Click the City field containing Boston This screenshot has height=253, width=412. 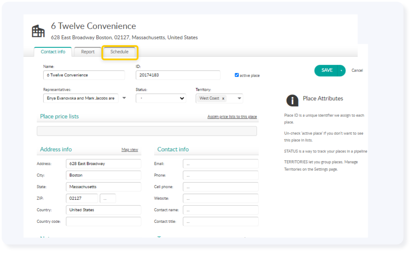coord(104,175)
